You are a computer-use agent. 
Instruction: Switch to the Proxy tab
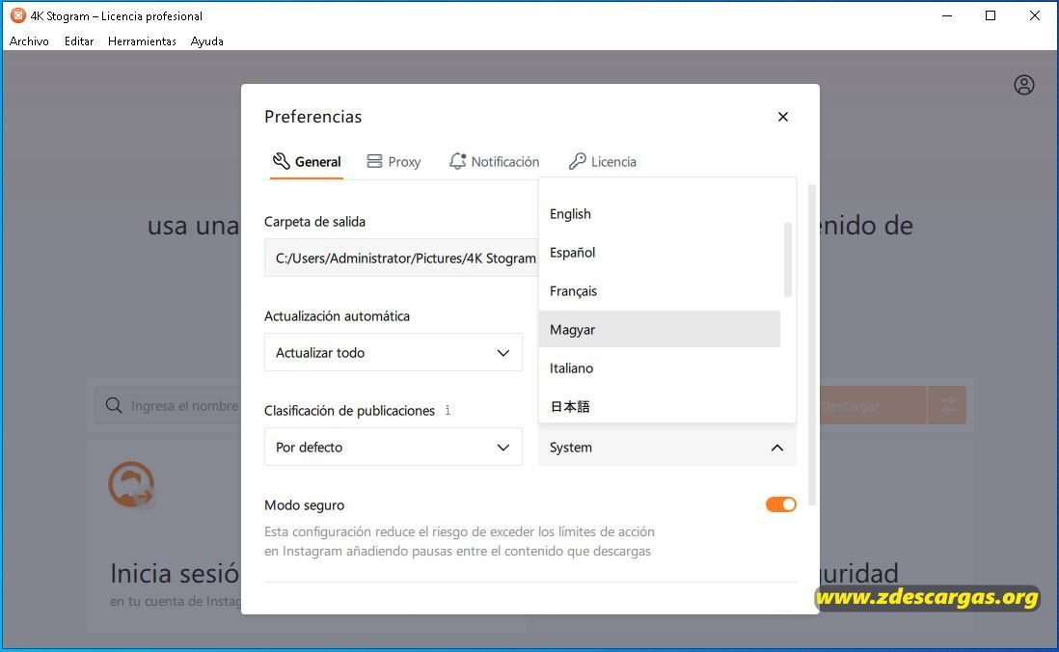[394, 161]
